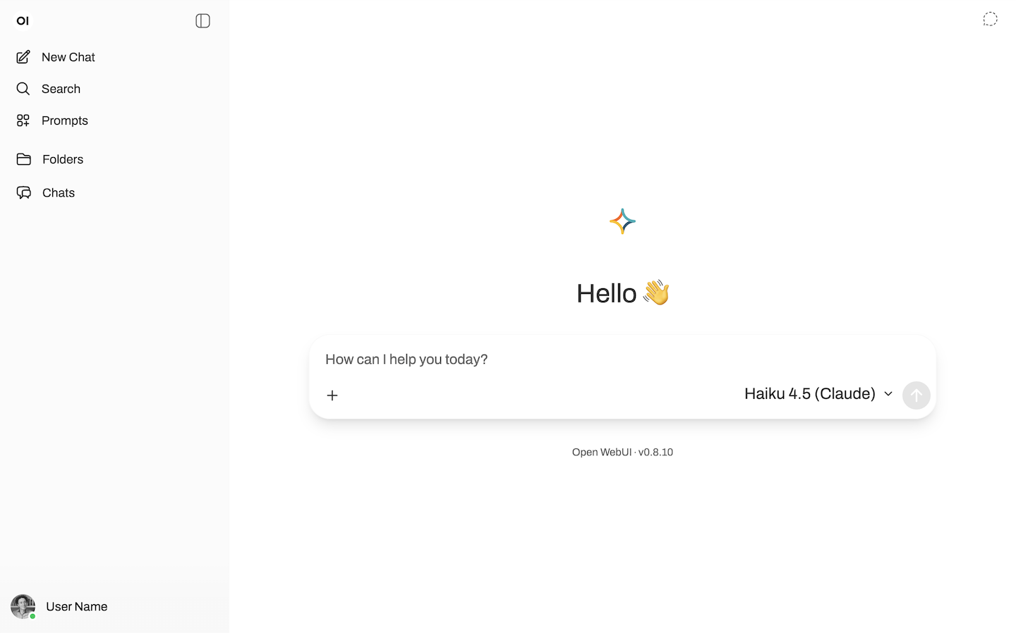Click the send message arrow button

point(916,395)
